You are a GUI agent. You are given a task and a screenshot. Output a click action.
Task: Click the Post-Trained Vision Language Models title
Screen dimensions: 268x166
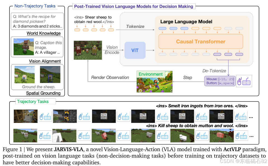134,6
